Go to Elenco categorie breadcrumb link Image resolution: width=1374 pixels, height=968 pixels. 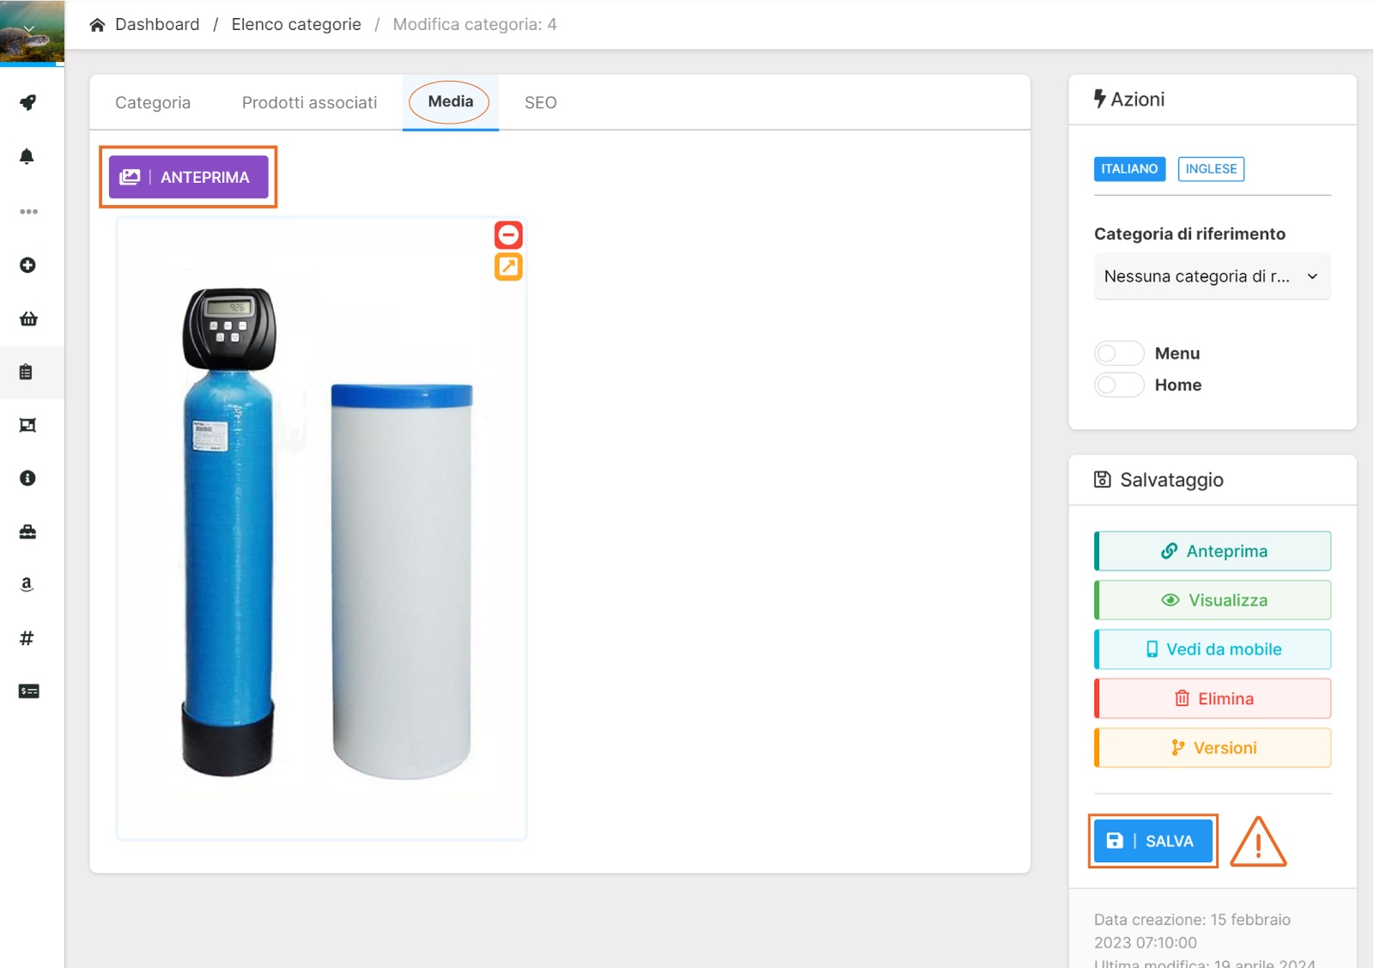click(296, 25)
